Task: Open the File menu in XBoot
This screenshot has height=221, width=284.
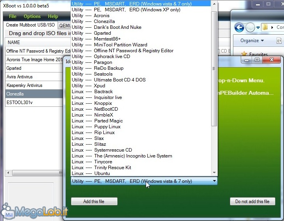Action: pos(13,16)
